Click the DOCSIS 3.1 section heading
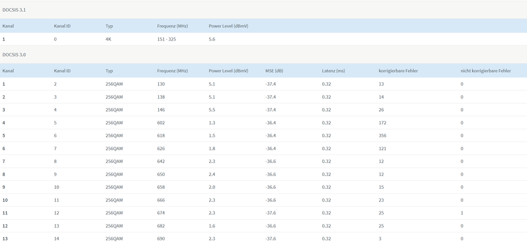The width and height of the screenshot is (527, 243). pyautogui.click(x=14, y=10)
